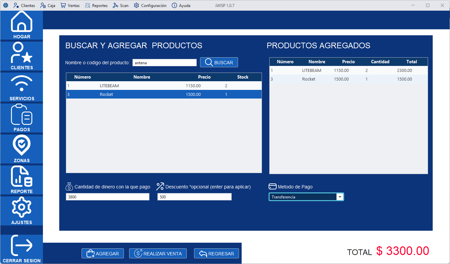Focus the Descuento discount input field
This screenshot has width=450, height=264.
coord(194,197)
